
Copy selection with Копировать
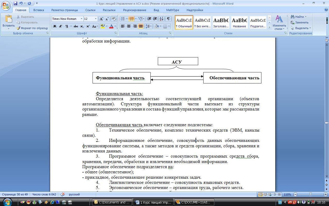coord(27,22)
